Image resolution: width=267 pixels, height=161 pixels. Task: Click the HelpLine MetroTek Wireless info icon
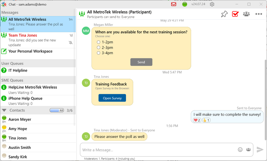coord(4,87)
